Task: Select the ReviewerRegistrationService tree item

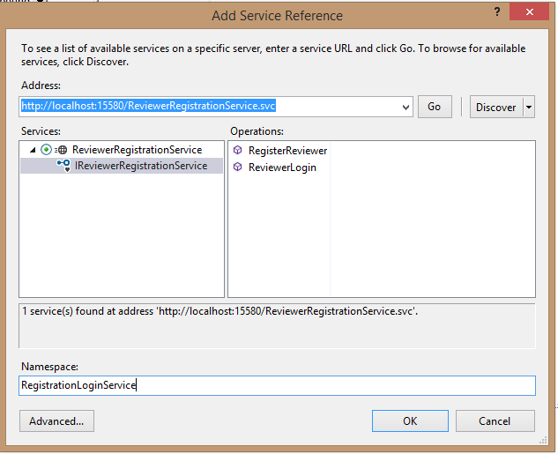Action: pyautogui.click(x=137, y=150)
